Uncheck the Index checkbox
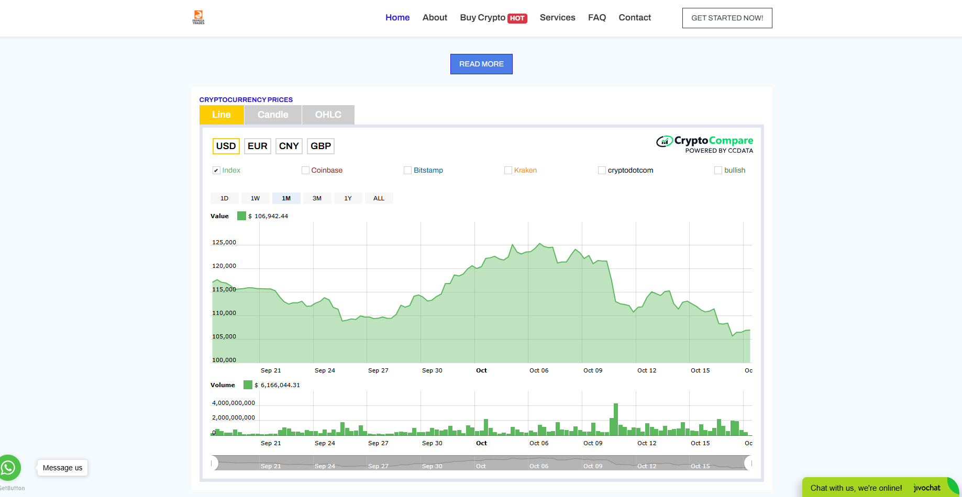 [216, 171]
